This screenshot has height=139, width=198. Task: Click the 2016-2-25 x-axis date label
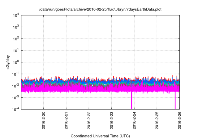coord(157,120)
